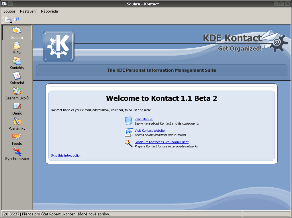
Task: Click the toolbar drag handle
Action: pos(3,20)
